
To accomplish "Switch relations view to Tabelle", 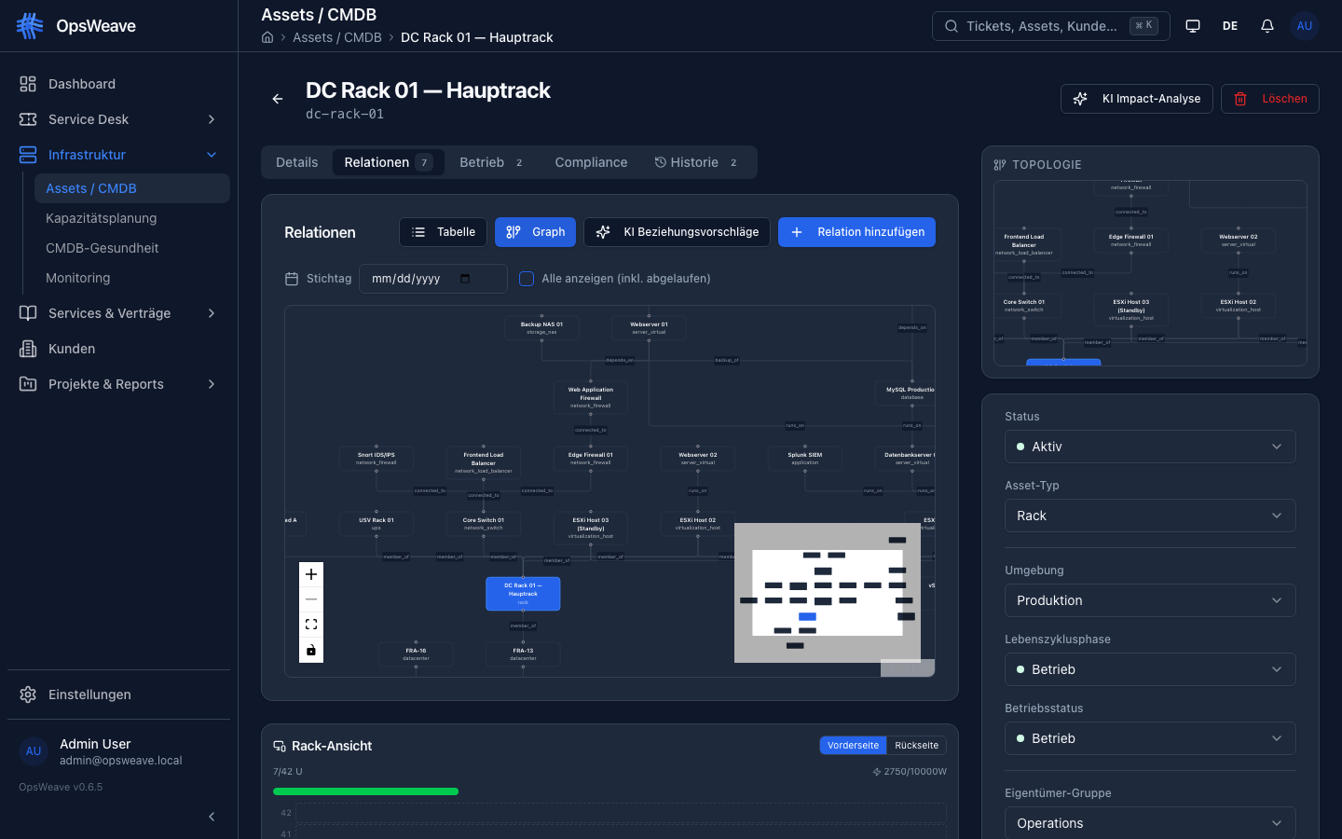I will [444, 232].
